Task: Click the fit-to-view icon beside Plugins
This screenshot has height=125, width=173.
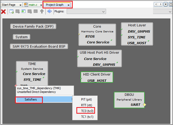Action: (49, 11)
